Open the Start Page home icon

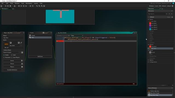pyautogui.click(x=1, y=6)
